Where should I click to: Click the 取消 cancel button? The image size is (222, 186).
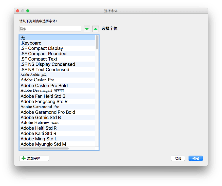click(x=178, y=158)
